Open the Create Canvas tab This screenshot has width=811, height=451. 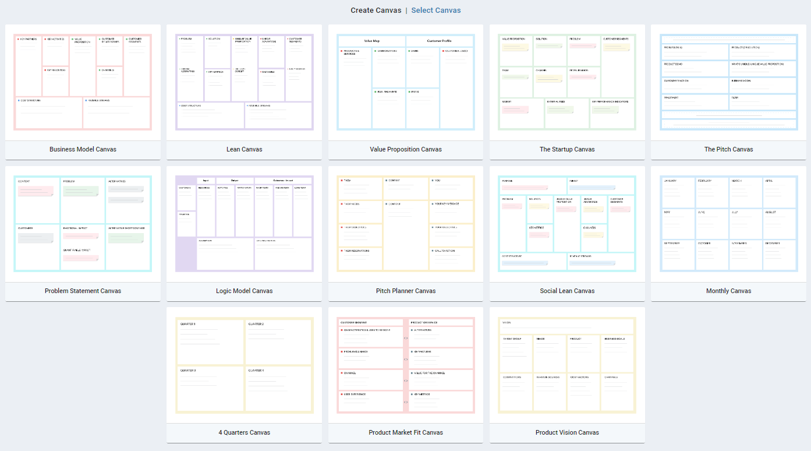tap(376, 10)
